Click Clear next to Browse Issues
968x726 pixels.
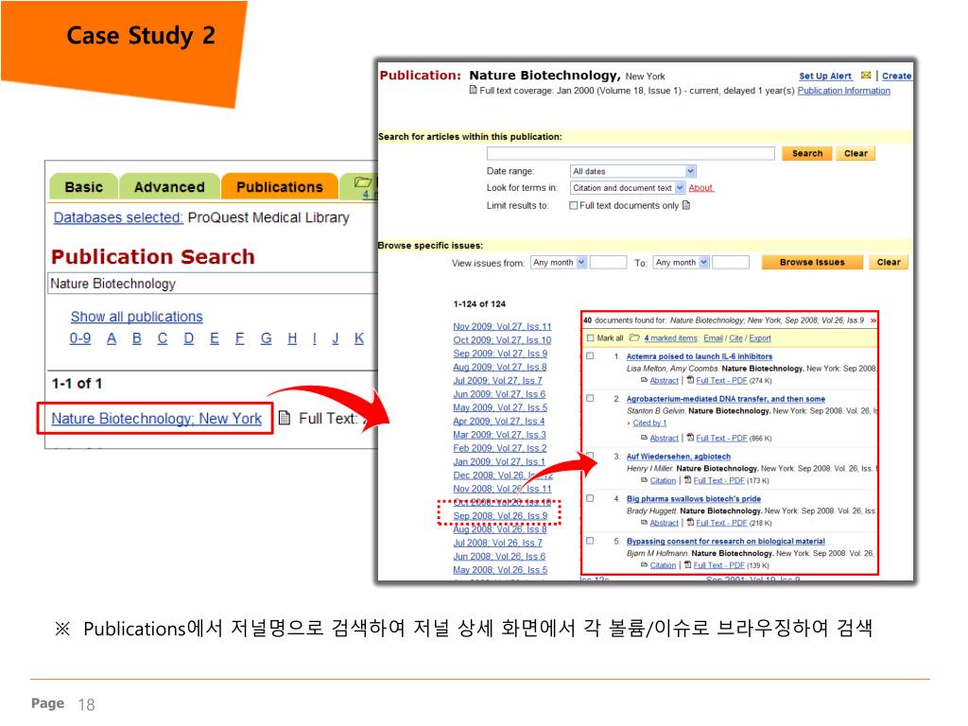(889, 263)
